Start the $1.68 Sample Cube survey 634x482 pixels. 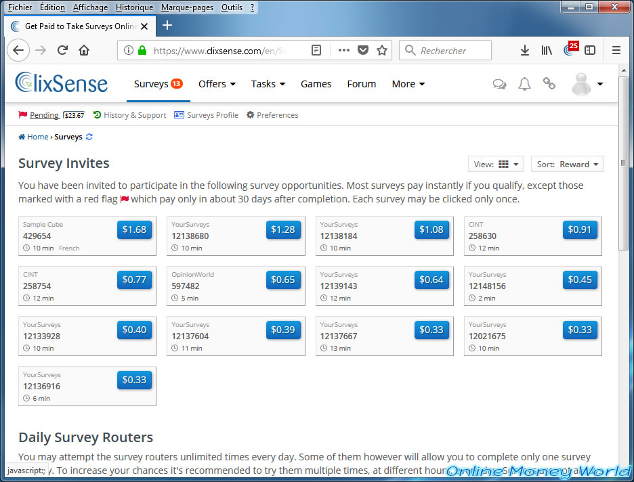[134, 229]
